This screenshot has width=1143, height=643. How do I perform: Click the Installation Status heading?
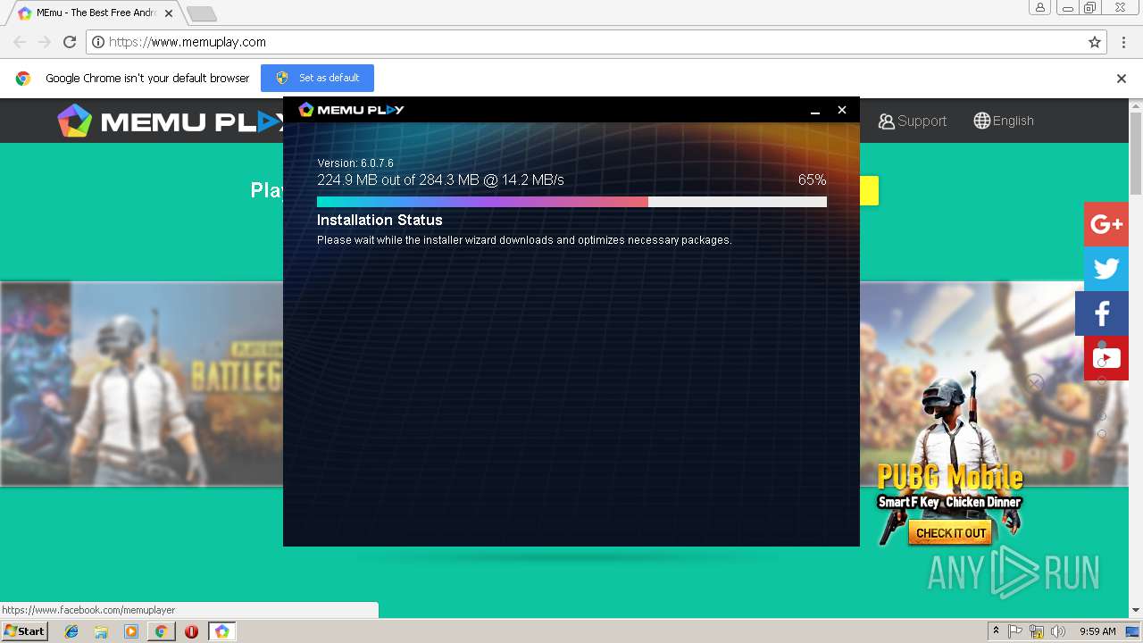[x=380, y=220]
